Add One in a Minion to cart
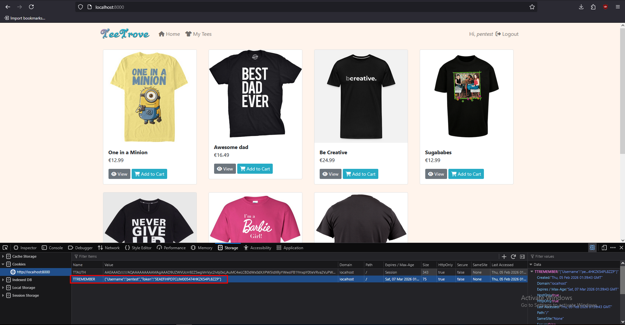The height and width of the screenshot is (325, 625). (149, 174)
